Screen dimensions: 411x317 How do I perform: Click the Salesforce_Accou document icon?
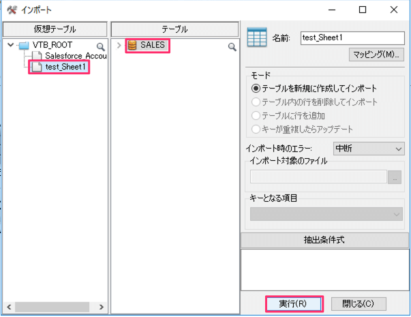[37, 56]
